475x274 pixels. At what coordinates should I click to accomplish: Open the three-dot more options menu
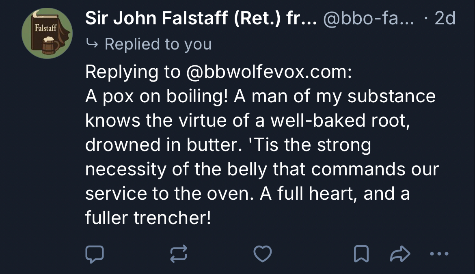point(439,254)
